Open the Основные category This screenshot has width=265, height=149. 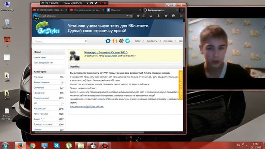pyautogui.click(x=39, y=88)
